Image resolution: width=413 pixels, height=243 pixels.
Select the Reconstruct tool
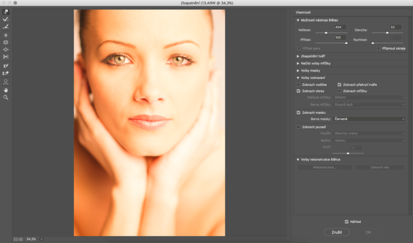click(6, 19)
